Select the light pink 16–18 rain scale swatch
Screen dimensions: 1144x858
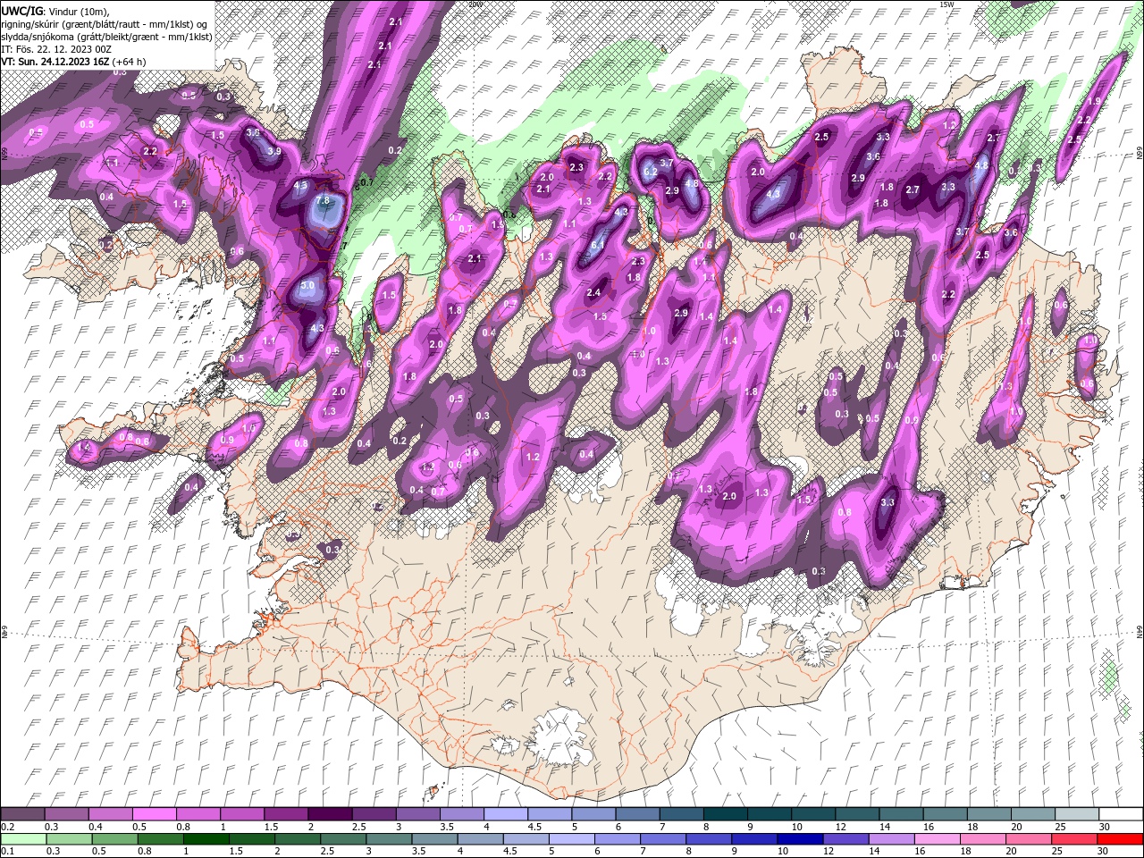[938, 839]
